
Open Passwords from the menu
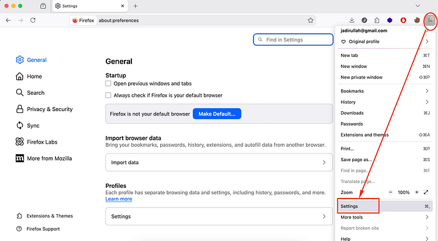click(x=385, y=124)
